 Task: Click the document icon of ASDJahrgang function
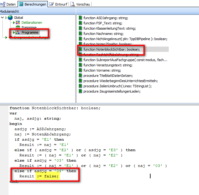pos(80,18)
